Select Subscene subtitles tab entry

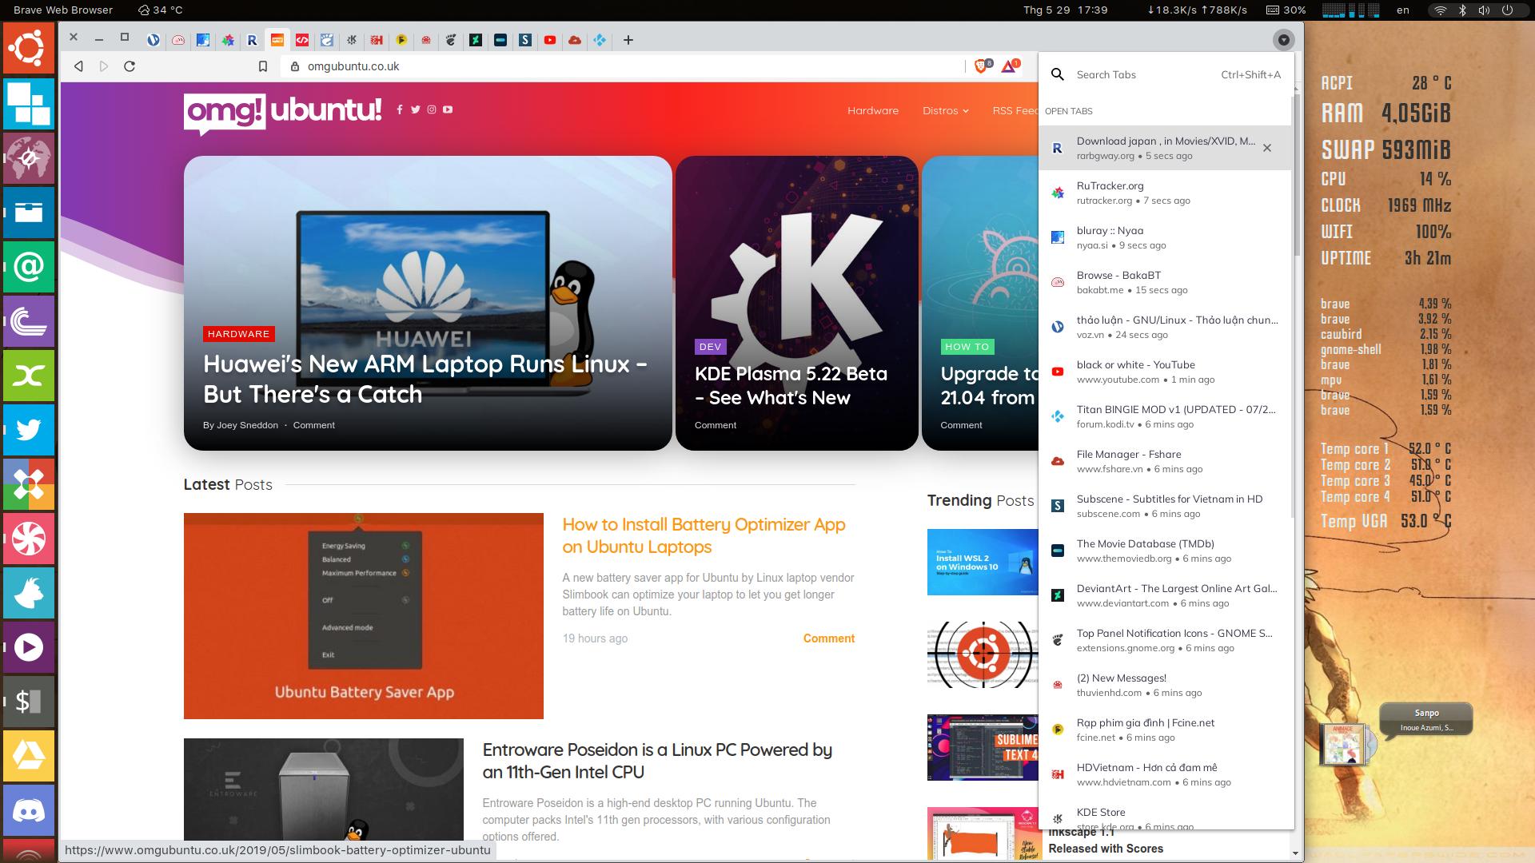coord(1165,506)
